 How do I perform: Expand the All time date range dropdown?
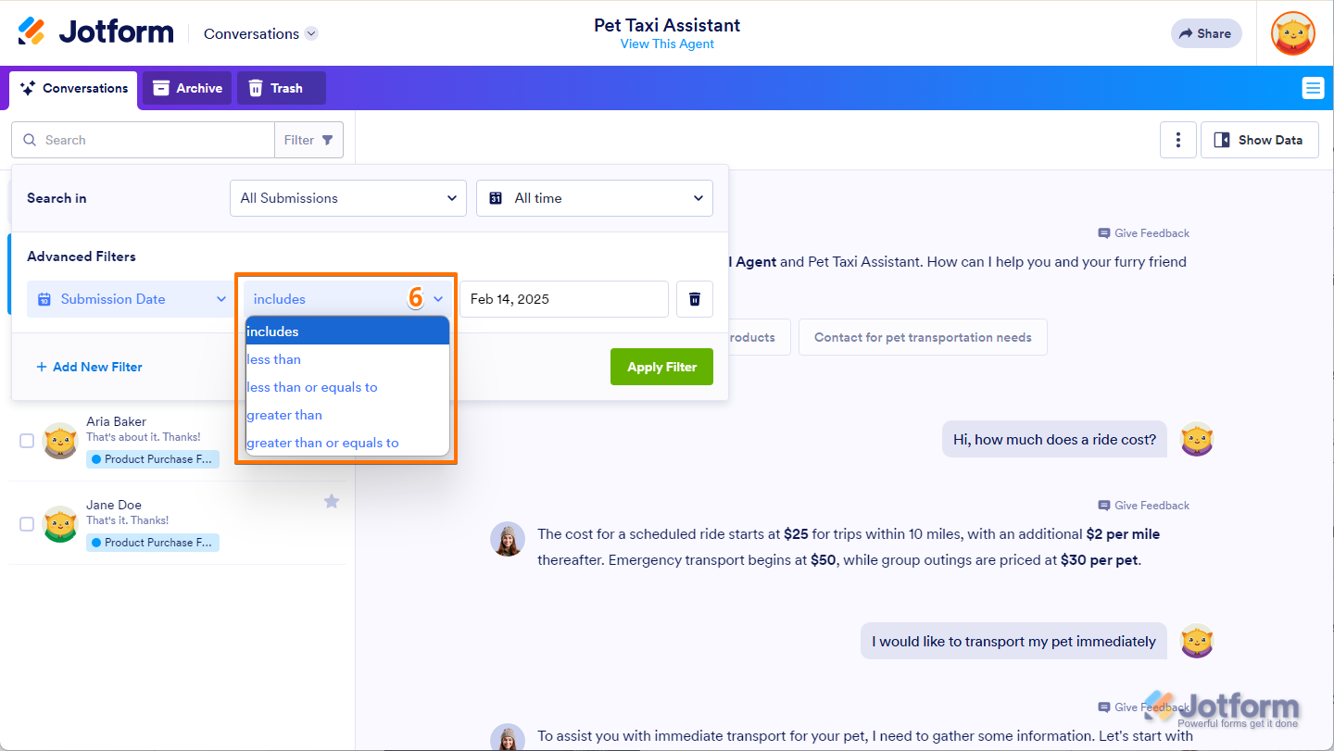(x=595, y=198)
